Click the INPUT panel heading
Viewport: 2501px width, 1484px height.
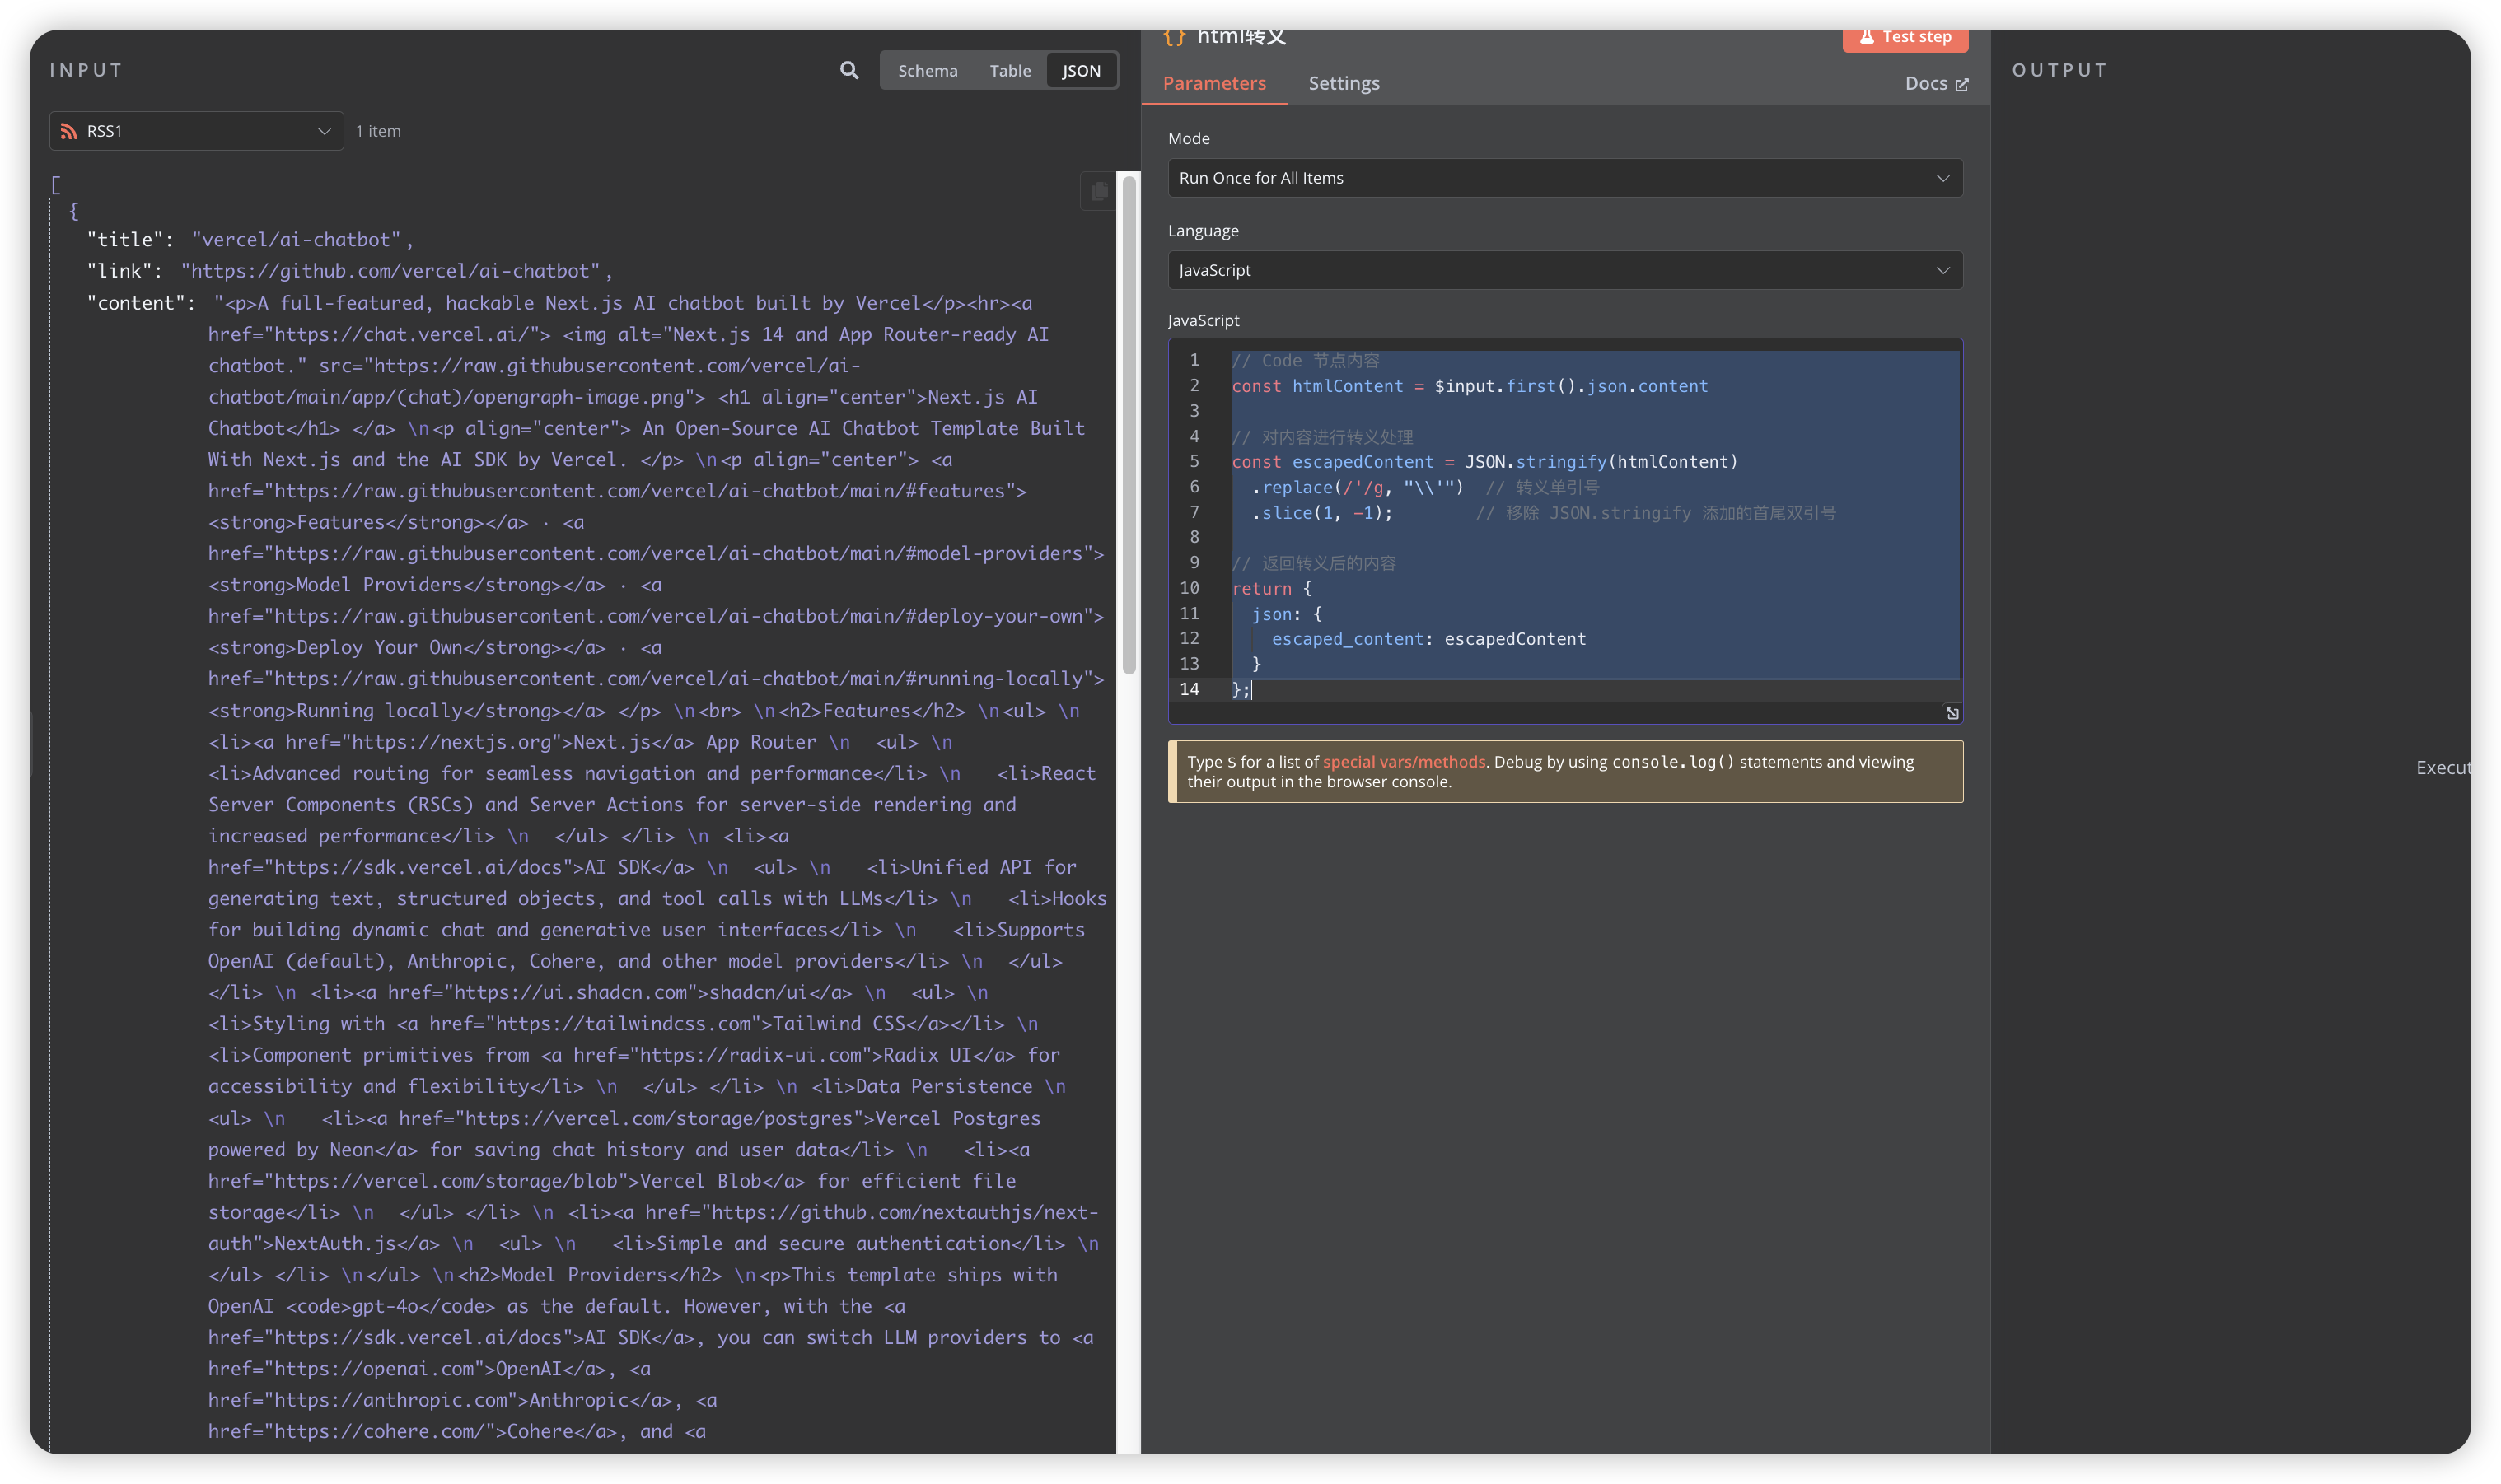[x=86, y=70]
